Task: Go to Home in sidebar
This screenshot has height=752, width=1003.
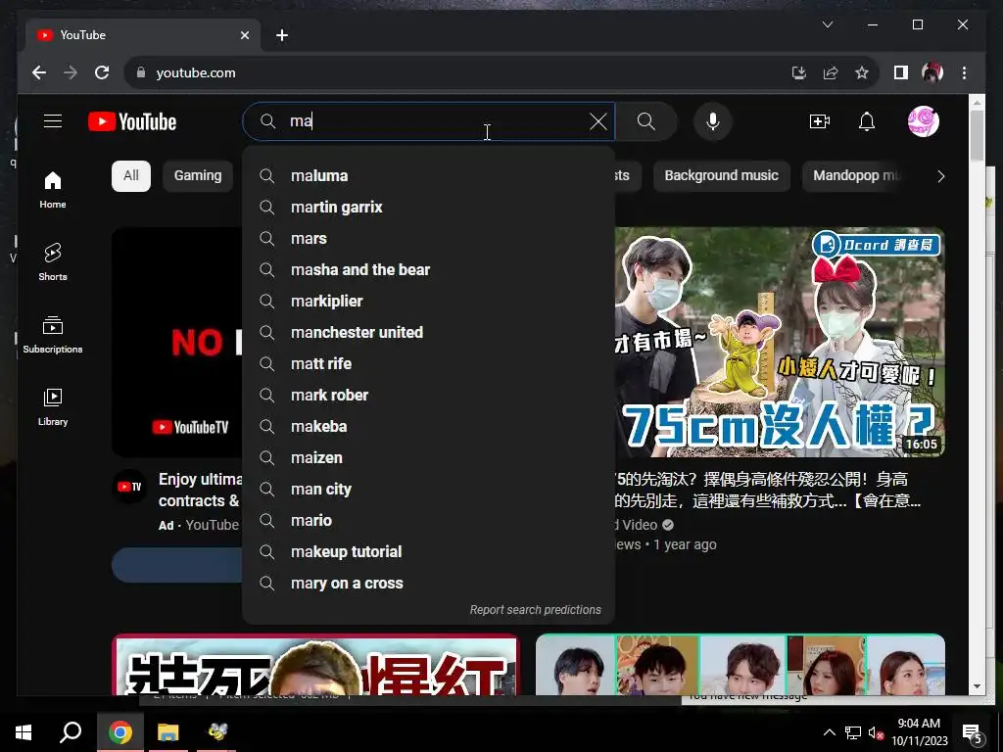Action: 53,190
